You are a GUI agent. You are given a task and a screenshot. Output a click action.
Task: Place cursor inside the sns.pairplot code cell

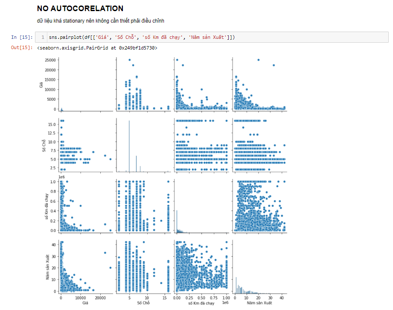click(171, 37)
